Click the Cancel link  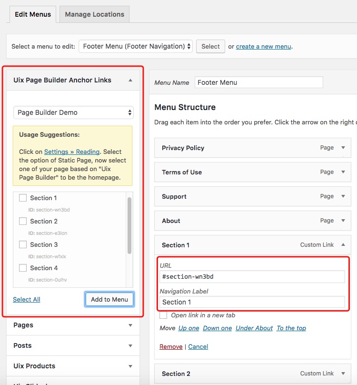point(198,346)
